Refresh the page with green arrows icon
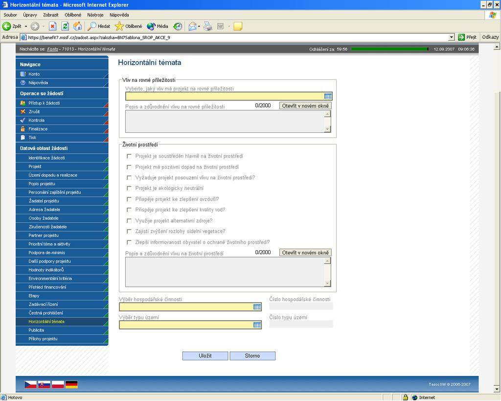 tap(65, 26)
